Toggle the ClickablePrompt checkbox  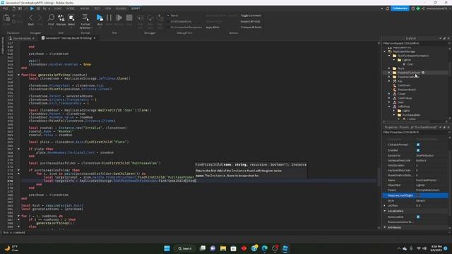418,145
